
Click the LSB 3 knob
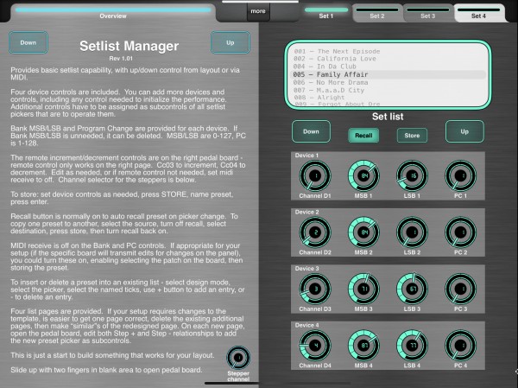412,289
